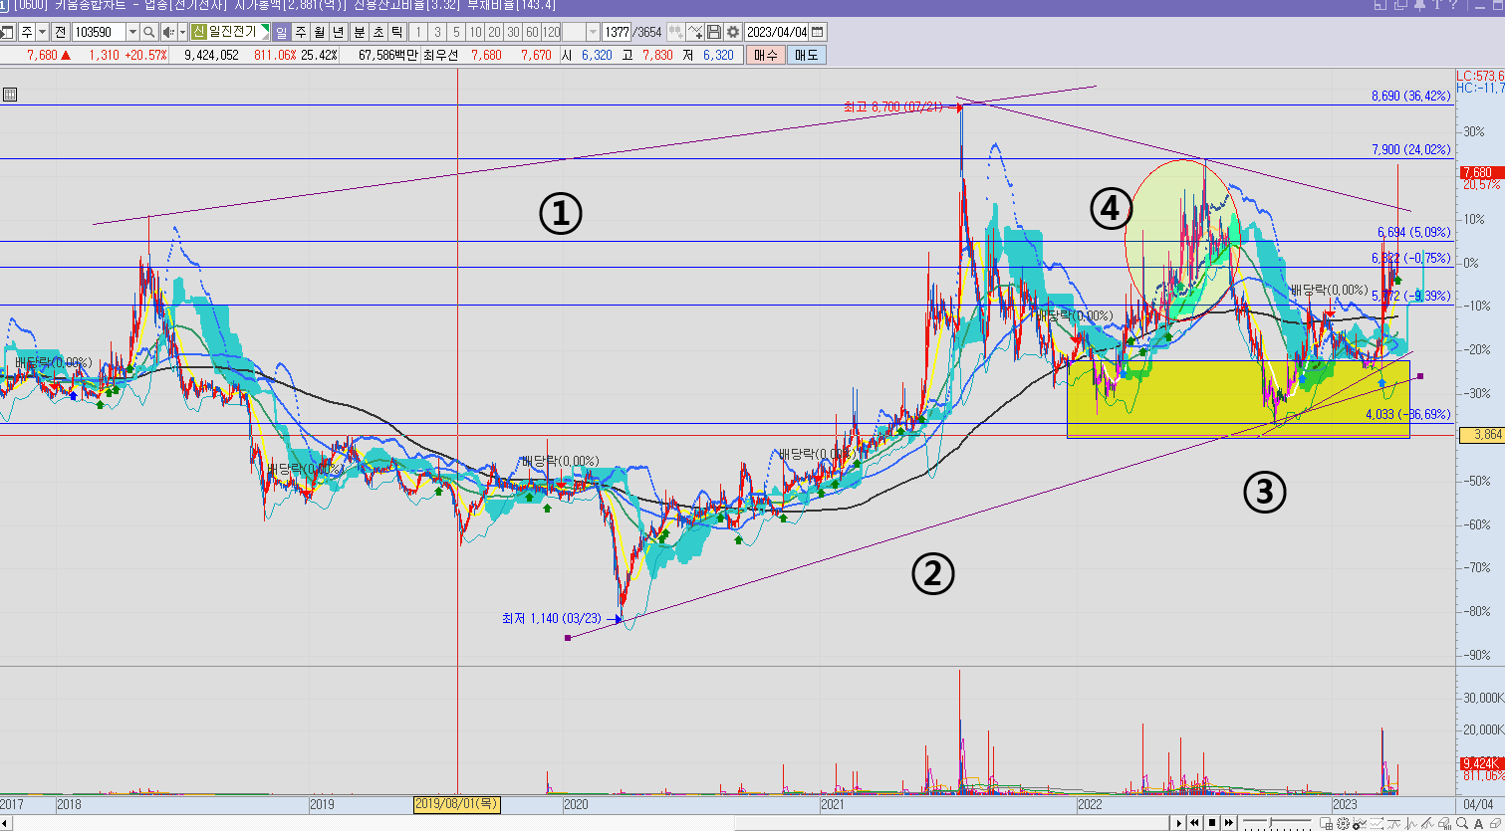Open the stock code 103590 dropdown
This screenshot has height=831, width=1505.
coord(132,32)
